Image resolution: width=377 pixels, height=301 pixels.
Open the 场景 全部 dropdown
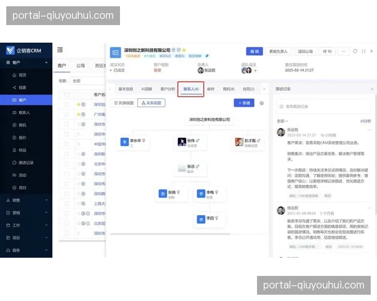pos(88,81)
